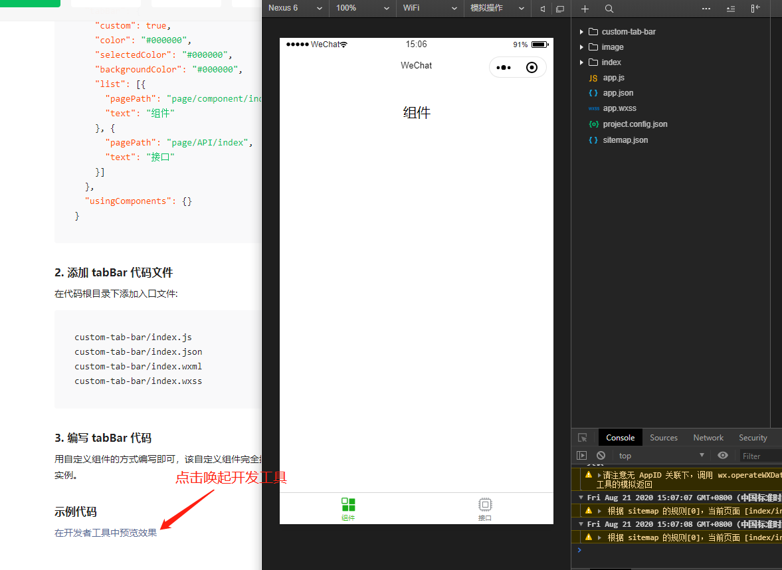Click the mute sound icon in simulator toolbar

pyautogui.click(x=543, y=9)
